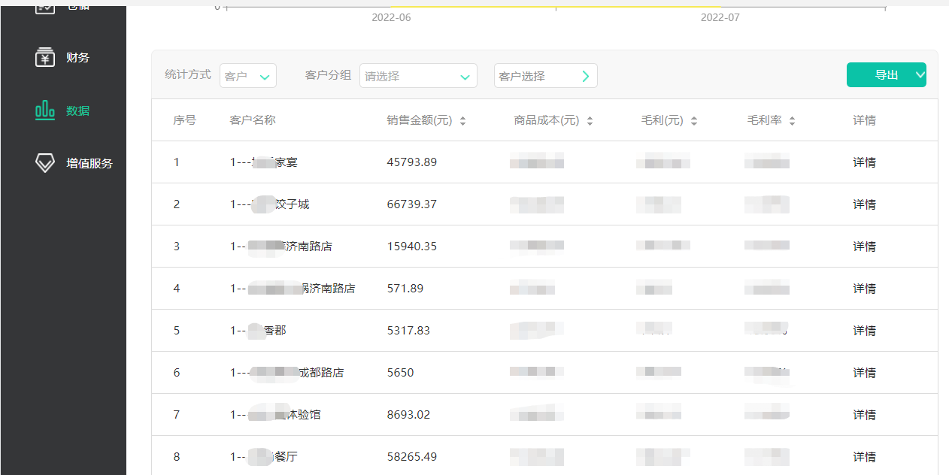Click the 数据 bar chart icon
The width and height of the screenshot is (949, 475).
coord(45,110)
